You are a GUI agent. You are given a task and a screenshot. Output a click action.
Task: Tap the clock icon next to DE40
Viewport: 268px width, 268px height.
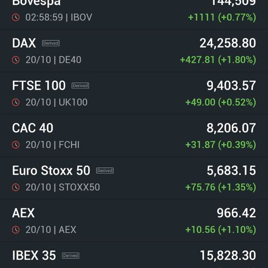[x=16, y=60]
